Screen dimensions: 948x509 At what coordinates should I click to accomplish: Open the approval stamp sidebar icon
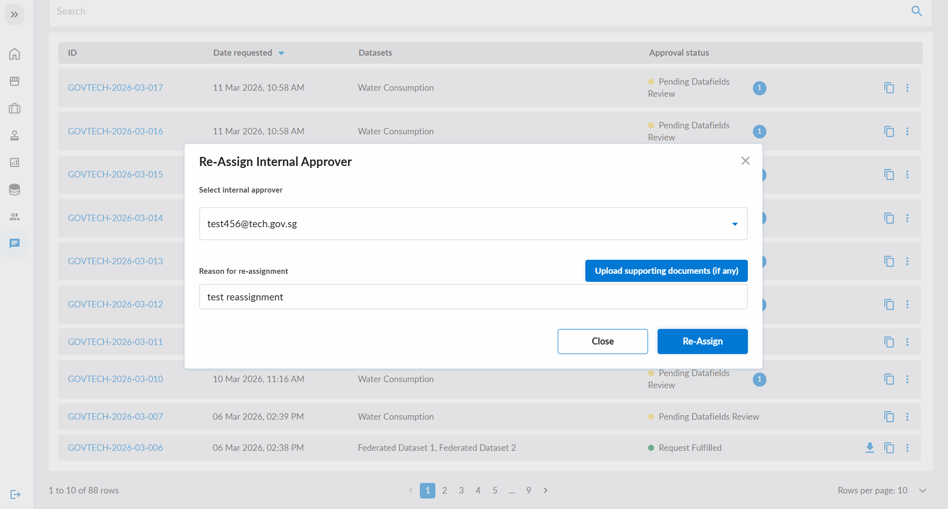point(15,135)
